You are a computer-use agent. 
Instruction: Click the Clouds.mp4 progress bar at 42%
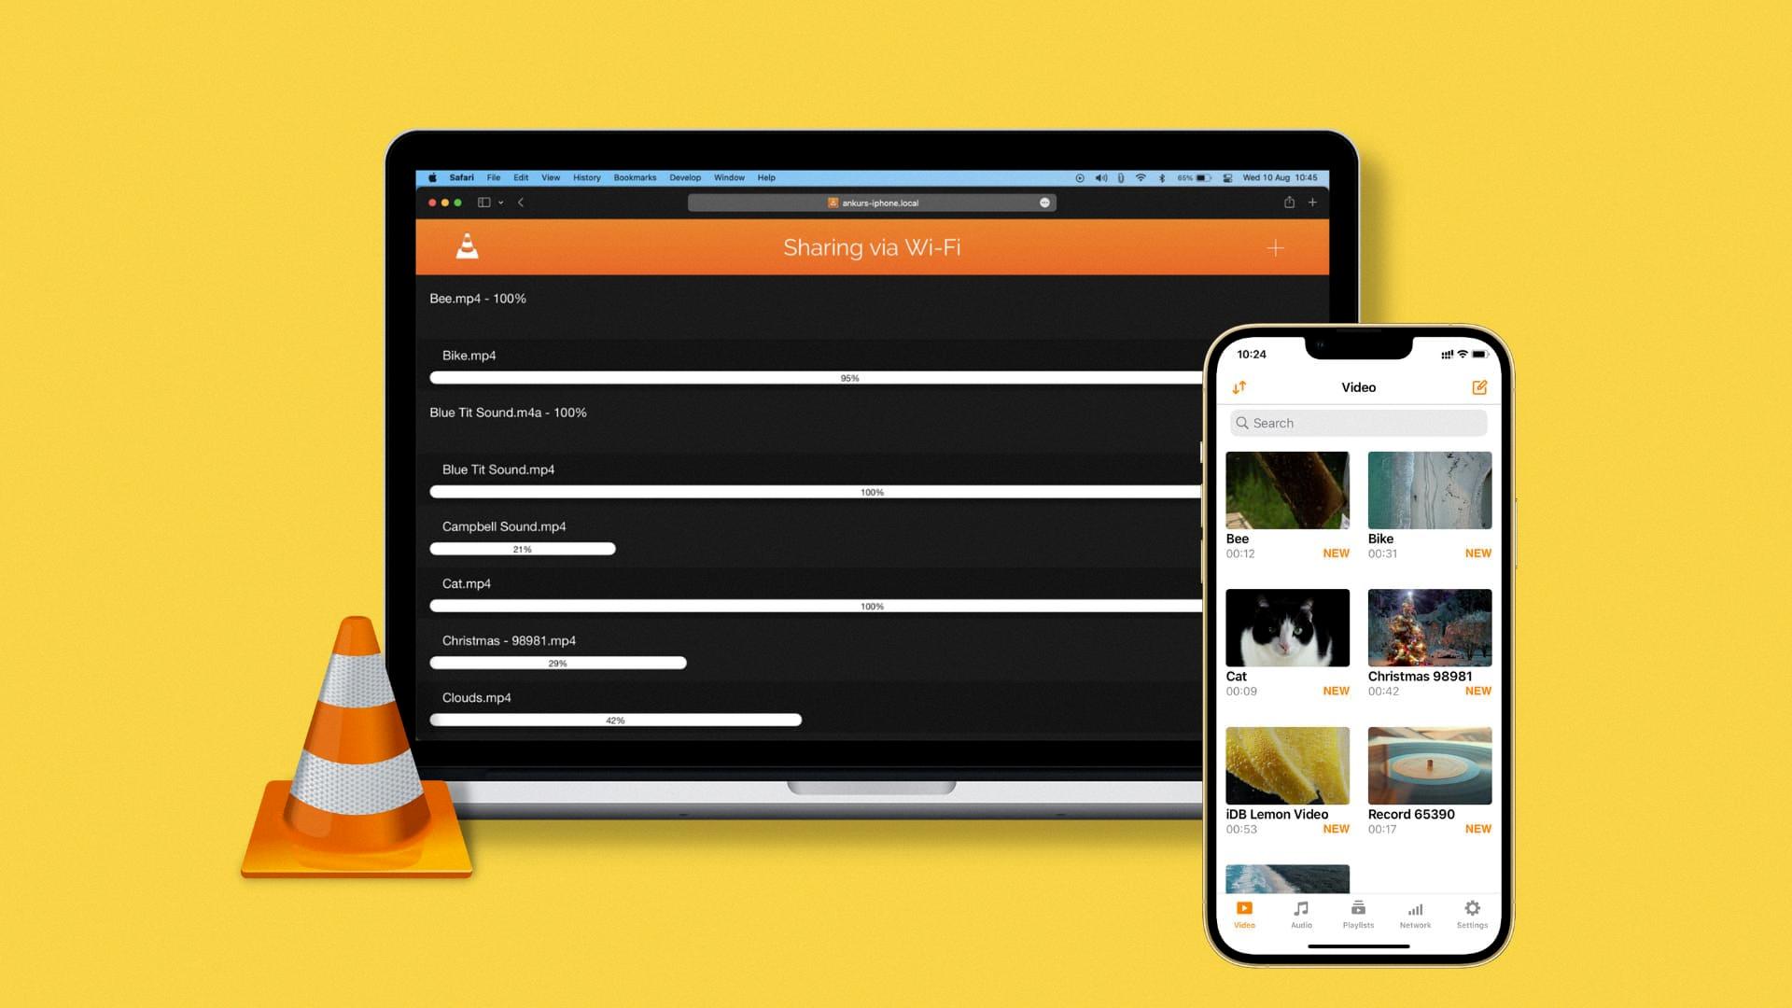[615, 720]
